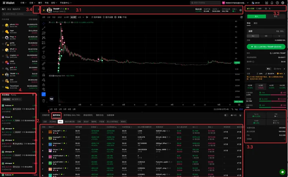Switch to the 我的仓位 tab
The width and height of the screenshot is (288, 177).
[x=100, y=115]
